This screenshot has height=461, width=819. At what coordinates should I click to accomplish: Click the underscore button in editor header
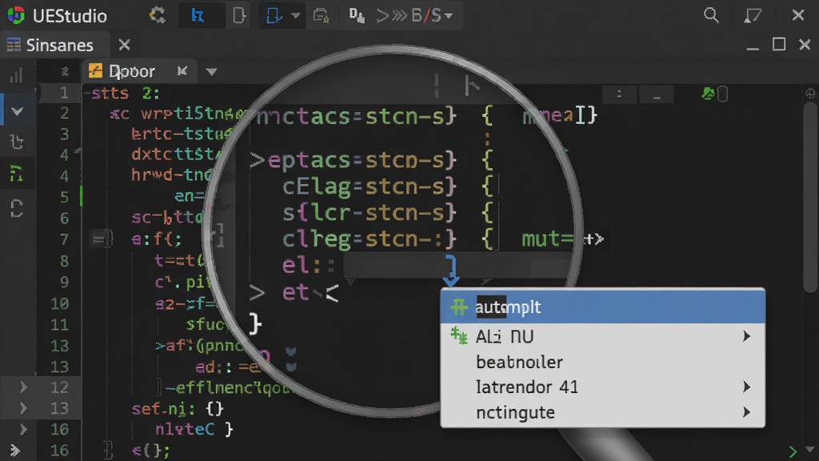(657, 94)
